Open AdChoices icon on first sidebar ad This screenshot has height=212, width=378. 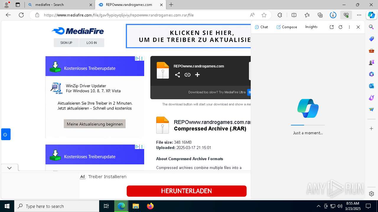137,58
